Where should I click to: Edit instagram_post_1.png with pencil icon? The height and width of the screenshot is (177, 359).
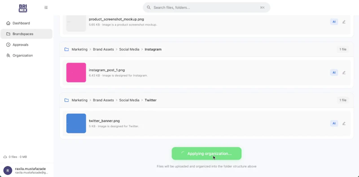pos(344,73)
